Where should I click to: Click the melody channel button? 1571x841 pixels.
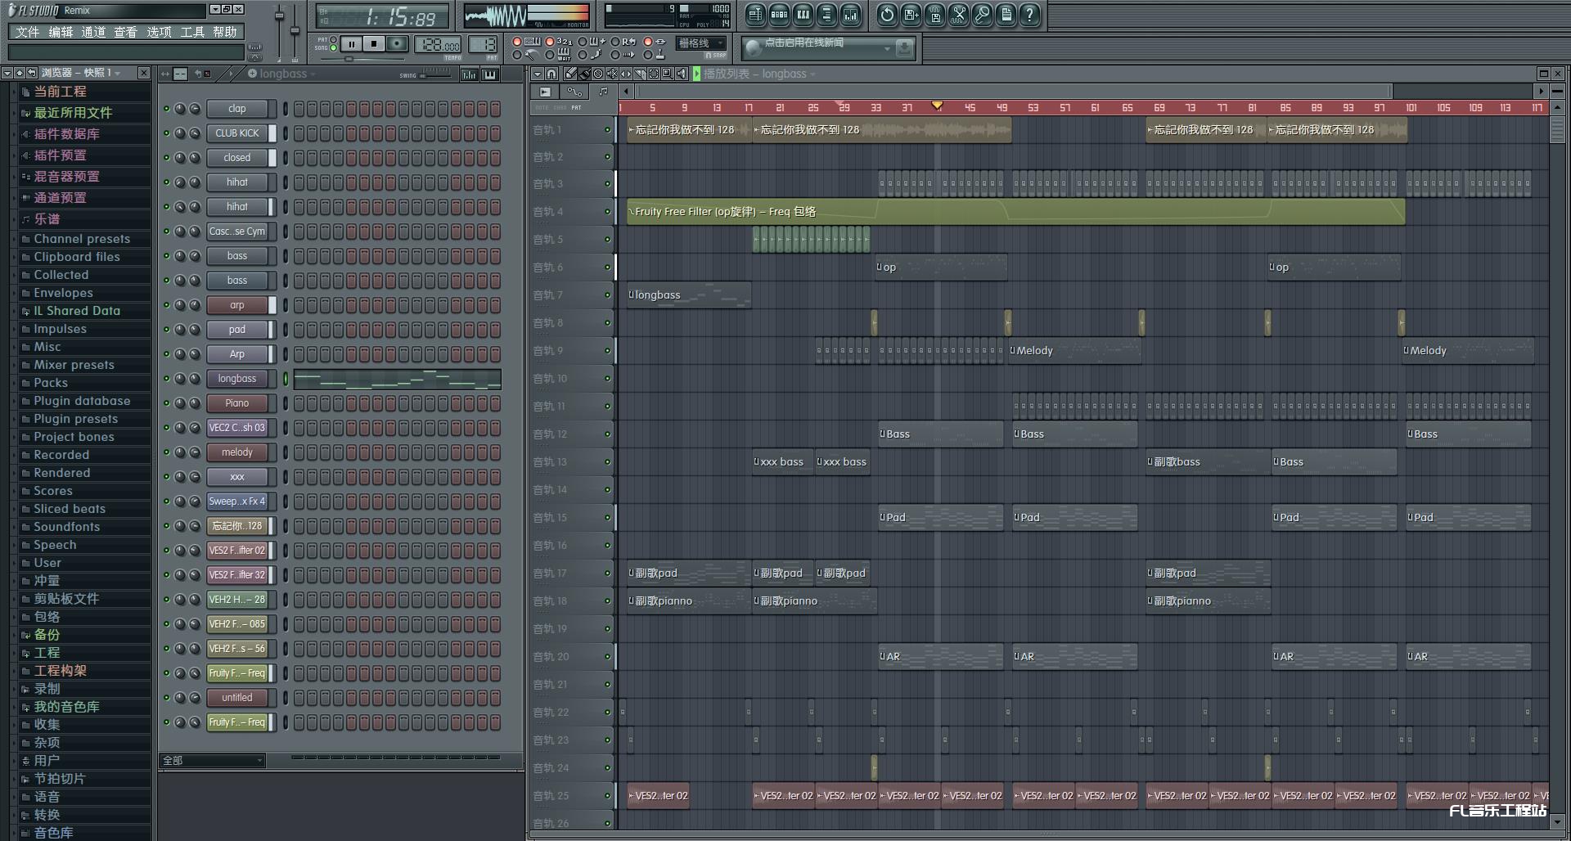click(237, 452)
